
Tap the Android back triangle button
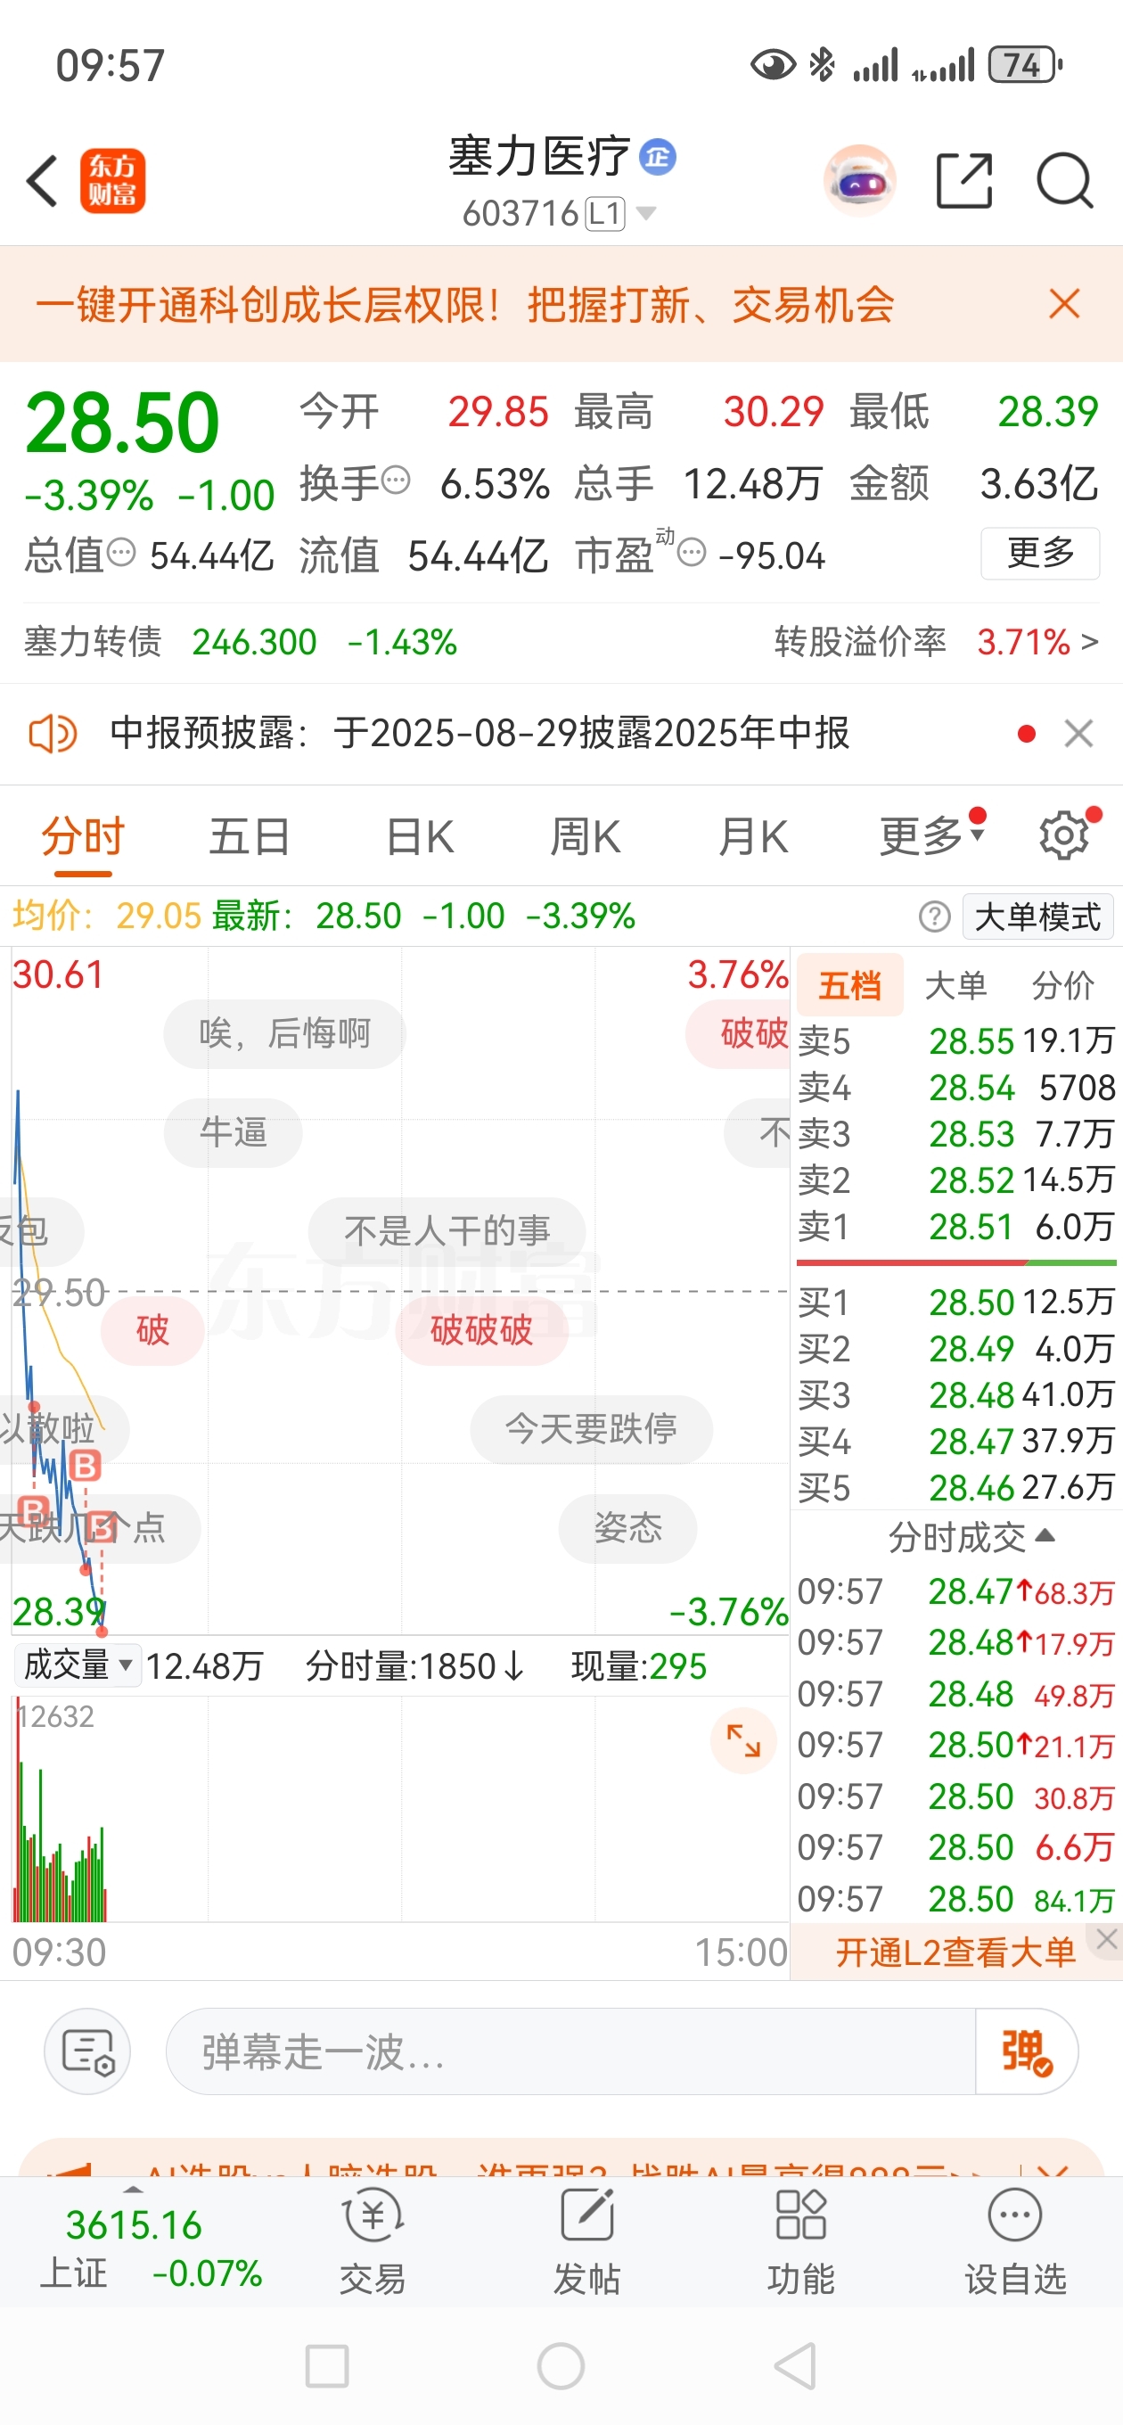[x=794, y=2365]
